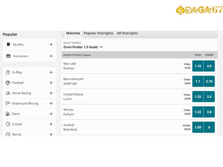Viewport: 223px width, 167px height.
Task: Click the arrow next to Greyhound Racing
Action: pyautogui.click(x=51, y=103)
